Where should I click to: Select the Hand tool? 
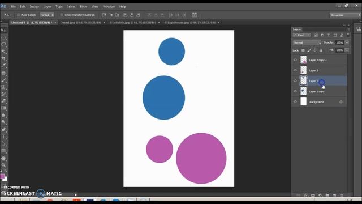pyautogui.click(x=3, y=159)
